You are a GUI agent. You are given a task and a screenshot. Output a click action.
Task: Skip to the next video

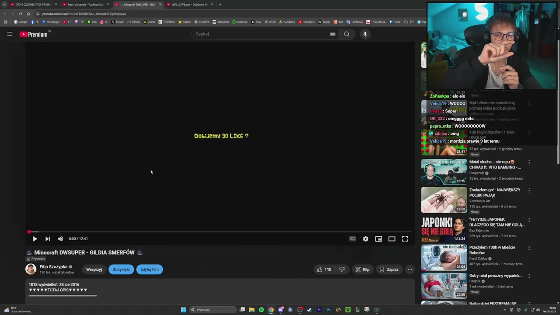(x=48, y=239)
